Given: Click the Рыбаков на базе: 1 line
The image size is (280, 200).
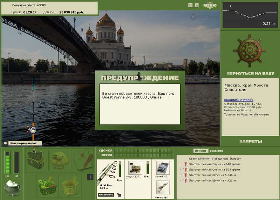Looking at the screenshot, I should (x=237, y=111).
